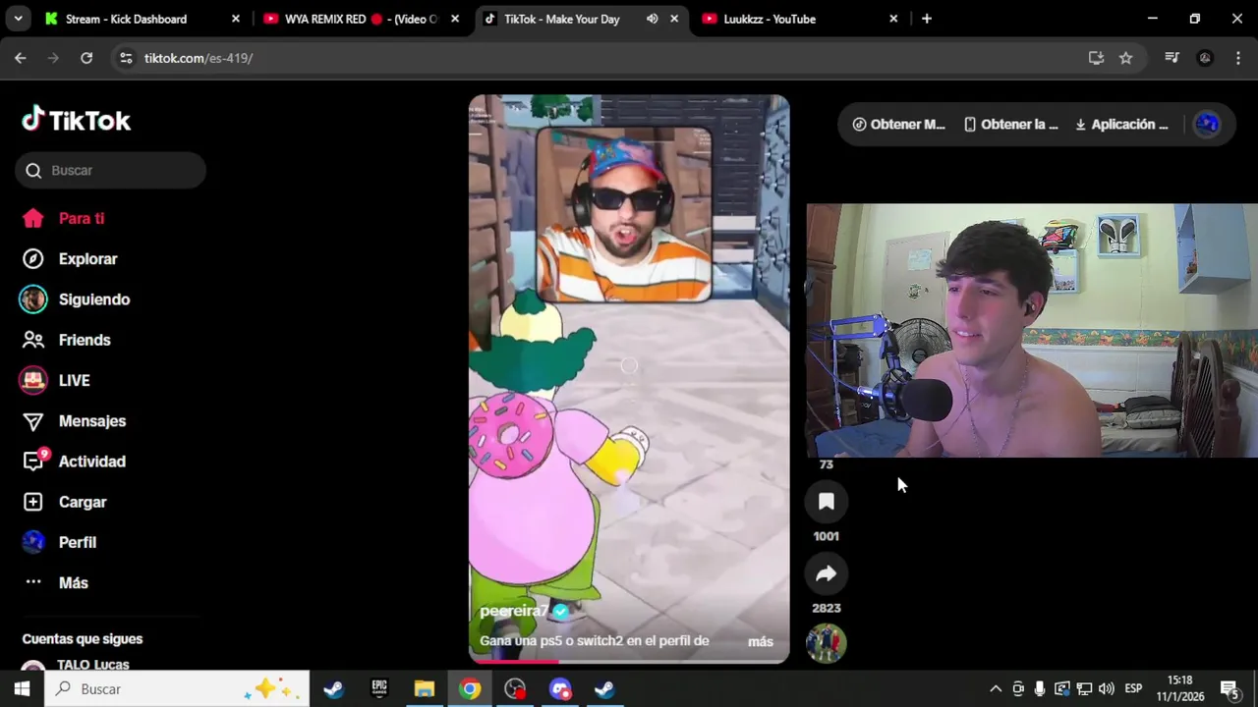
Task: Click the microphone icon in system tray
Action: click(x=1040, y=689)
